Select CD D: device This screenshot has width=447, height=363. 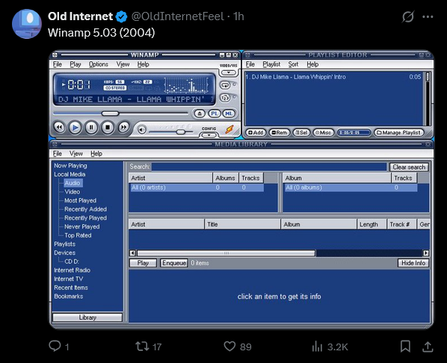click(x=72, y=261)
